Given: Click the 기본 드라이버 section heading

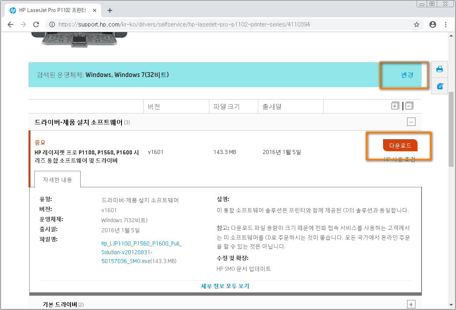Looking at the screenshot, I should pos(60,304).
